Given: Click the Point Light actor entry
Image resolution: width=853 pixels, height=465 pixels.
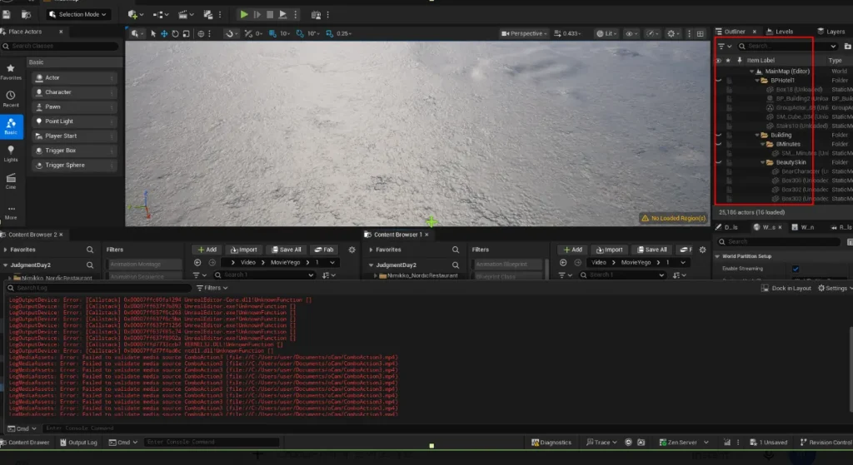Looking at the screenshot, I should tap(74, 121).
